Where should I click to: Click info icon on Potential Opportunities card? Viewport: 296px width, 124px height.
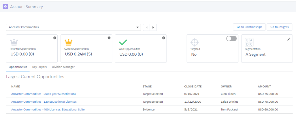[x=54, y=38]
